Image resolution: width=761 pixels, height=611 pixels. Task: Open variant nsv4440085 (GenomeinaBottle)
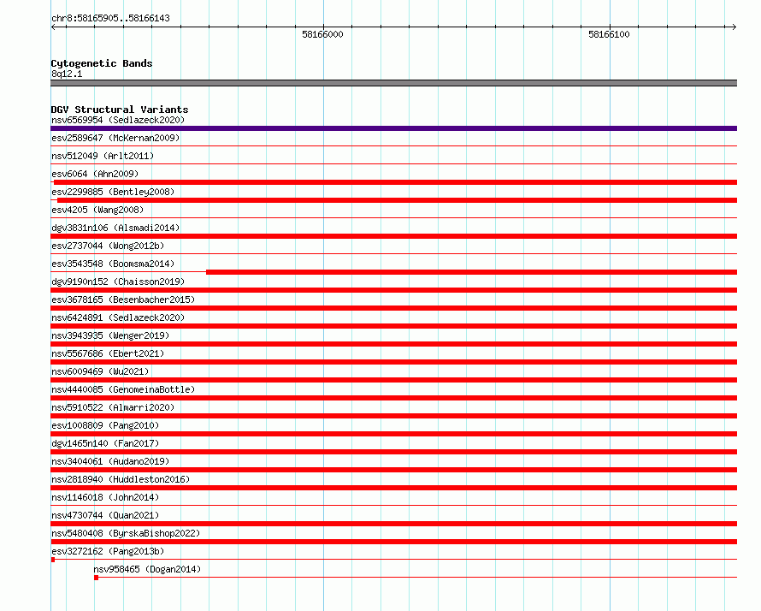[x=123, y=389]
